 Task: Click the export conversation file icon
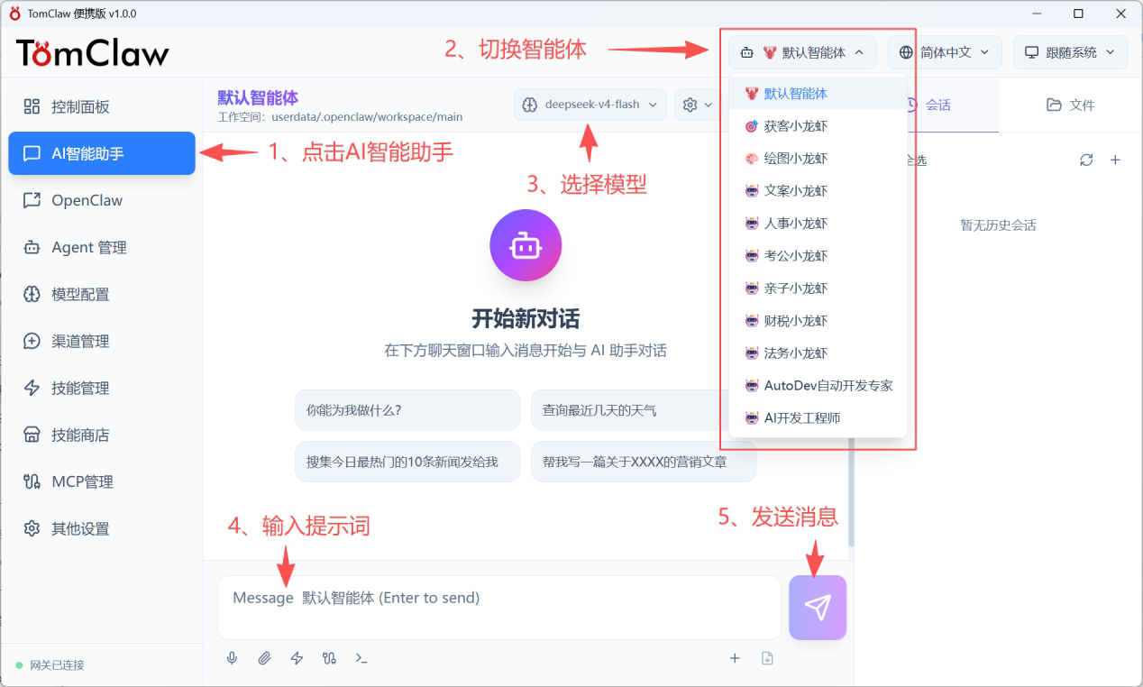[767, 658]
